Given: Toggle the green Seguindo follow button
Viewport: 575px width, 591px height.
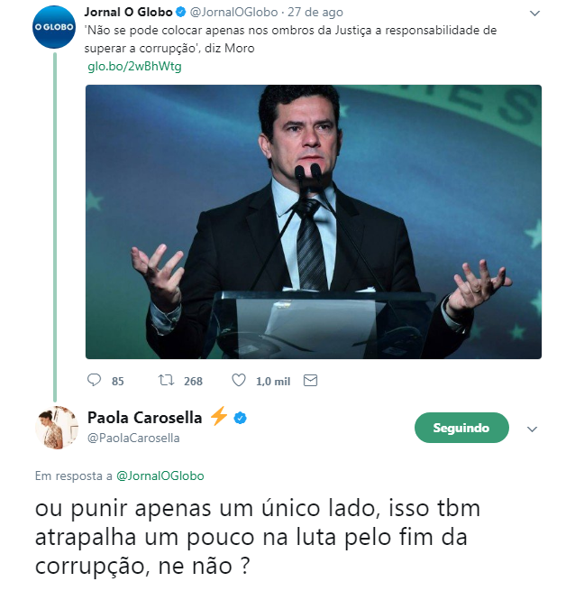Looking at the screenshot, I should 461,428.
